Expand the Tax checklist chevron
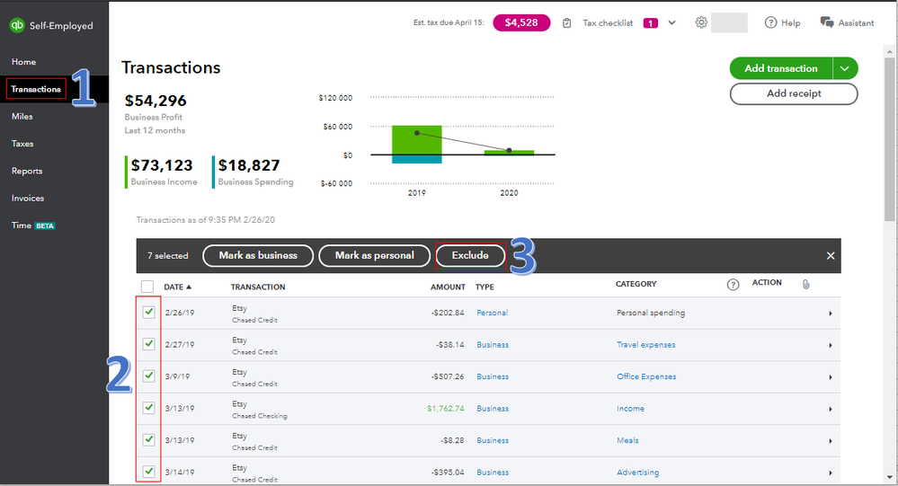This screenshot has width=898, height=486. (x=672, y=23)
